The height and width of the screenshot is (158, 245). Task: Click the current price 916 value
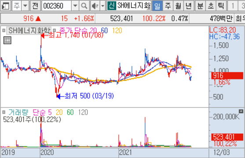[x=29, y=18]
